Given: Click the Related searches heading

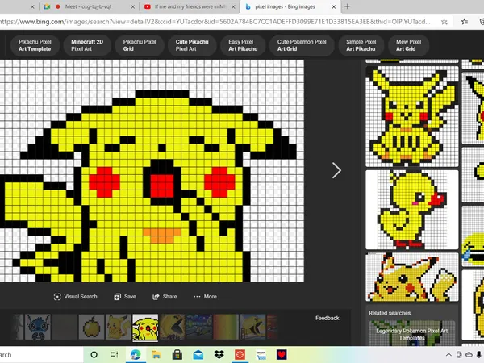Looking at the screenshot, I should 390,313.
